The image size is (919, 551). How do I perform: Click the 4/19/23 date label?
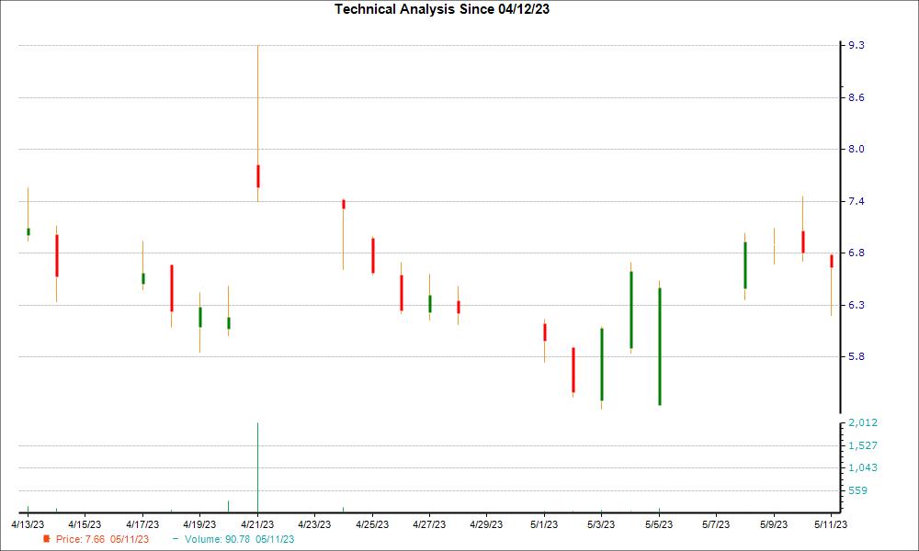click(199, 524)
